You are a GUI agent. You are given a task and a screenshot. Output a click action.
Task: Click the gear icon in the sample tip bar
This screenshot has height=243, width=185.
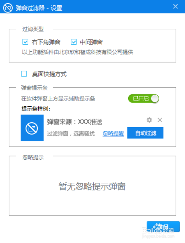pos(149,120)
